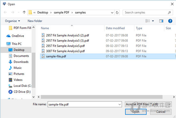
Task: Open recent locations dropdown arrow
Action: (19, 13)
